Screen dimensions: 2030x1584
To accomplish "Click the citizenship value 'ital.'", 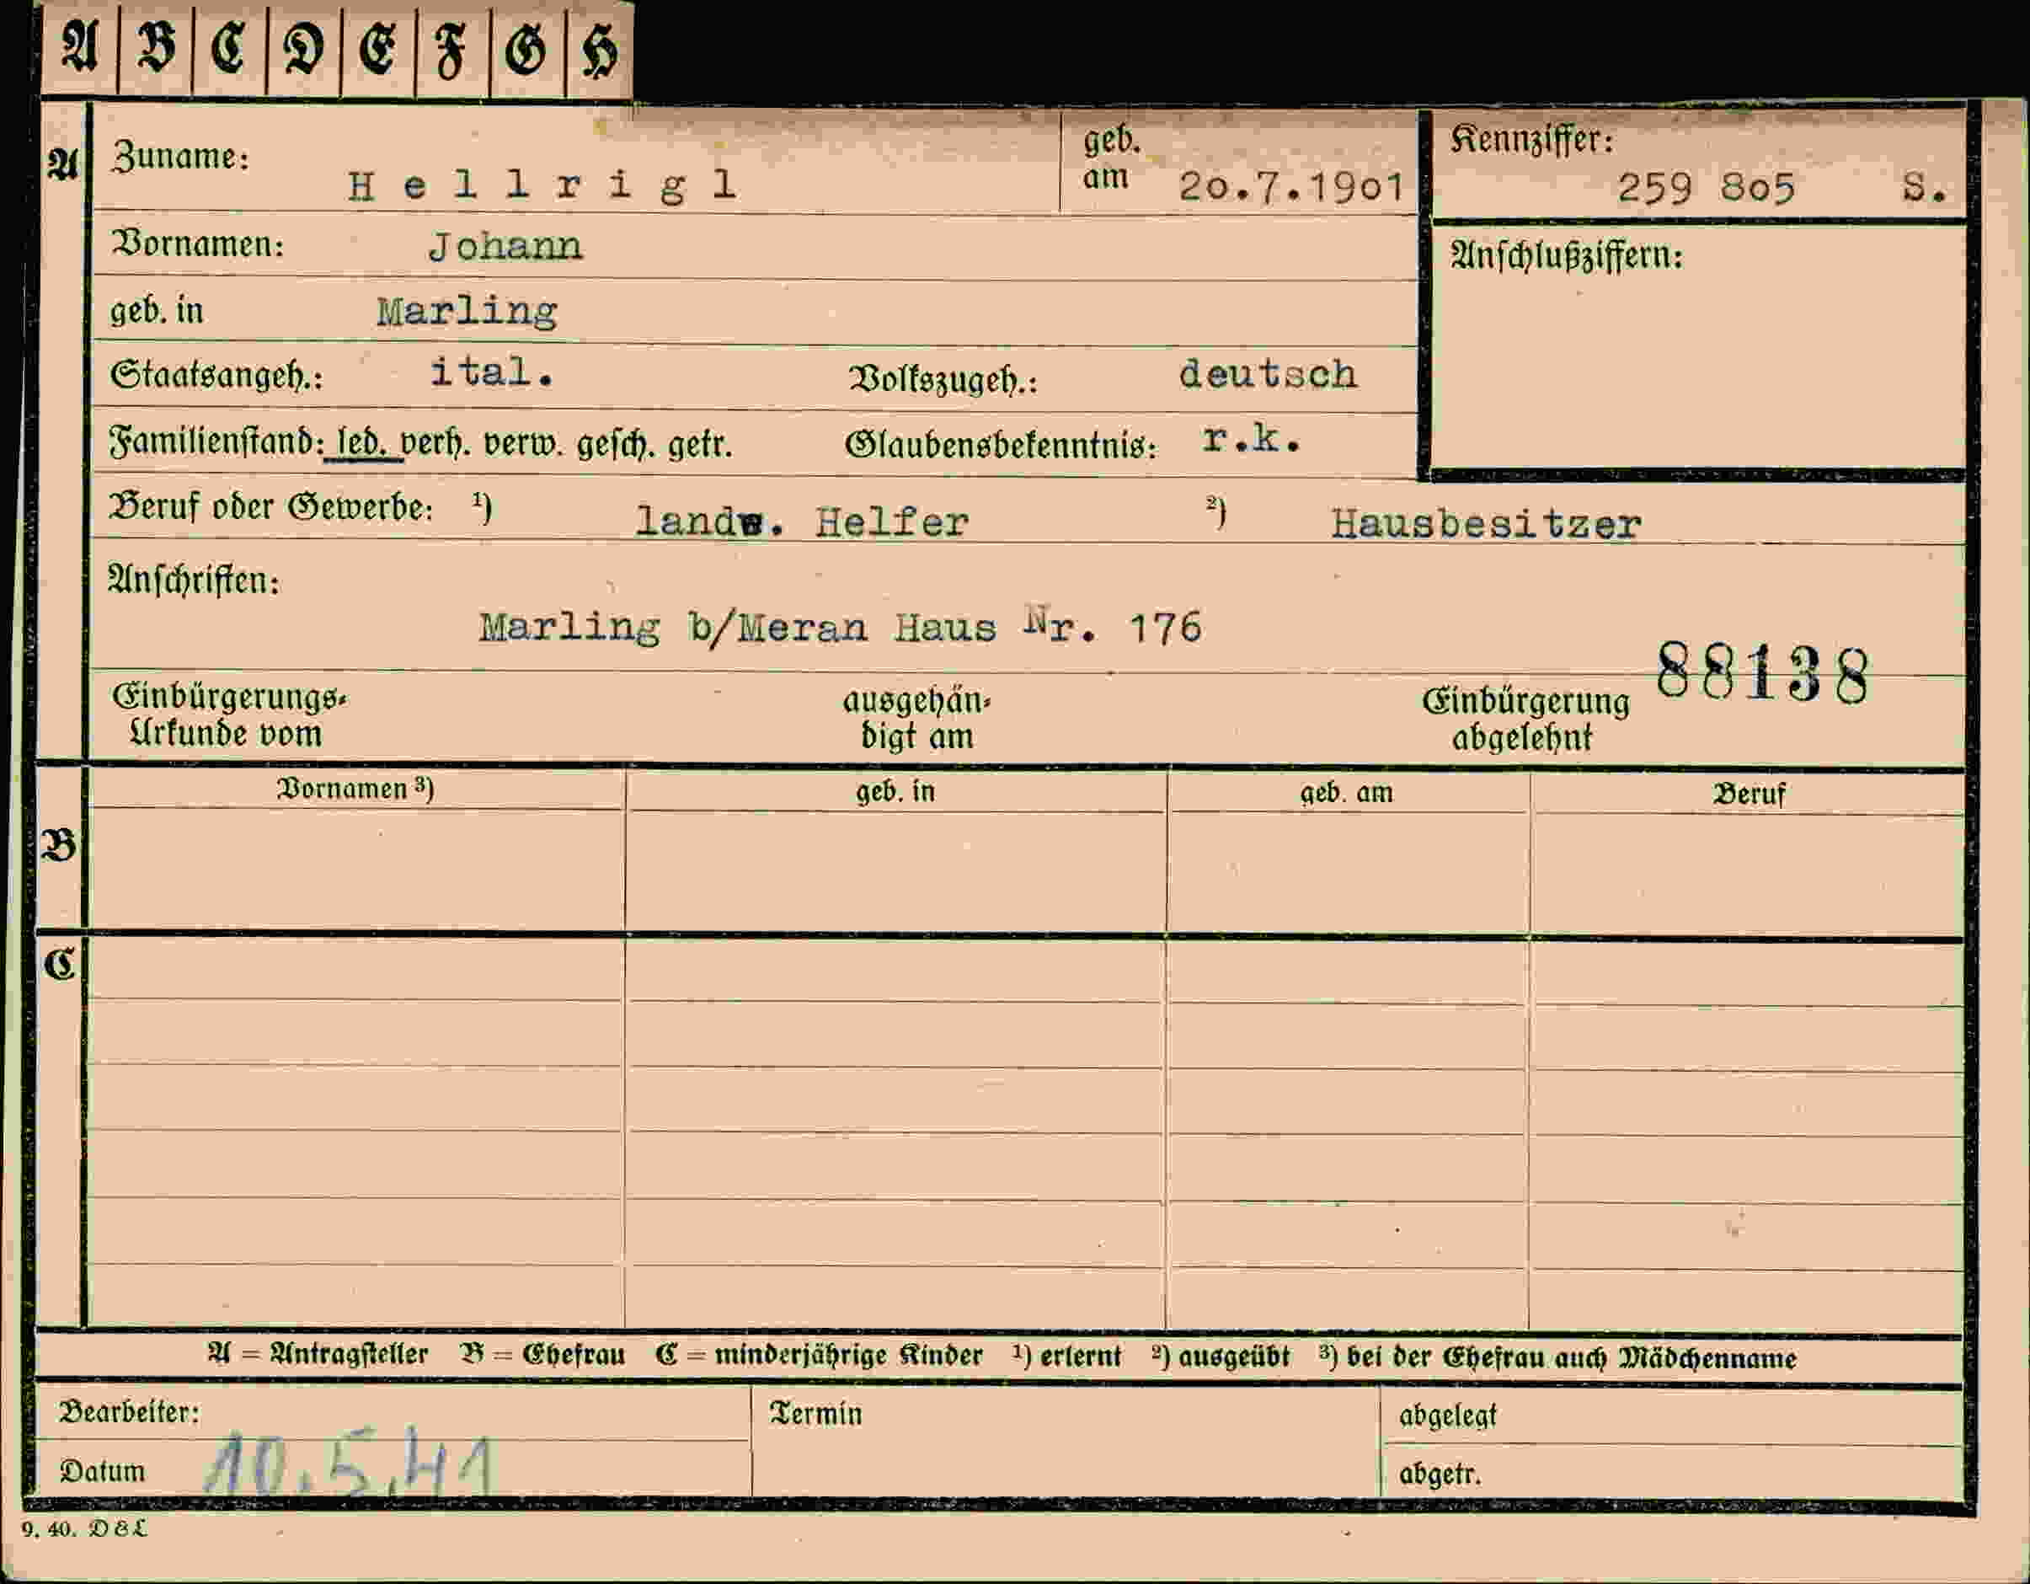I will (x=492, y=372).
